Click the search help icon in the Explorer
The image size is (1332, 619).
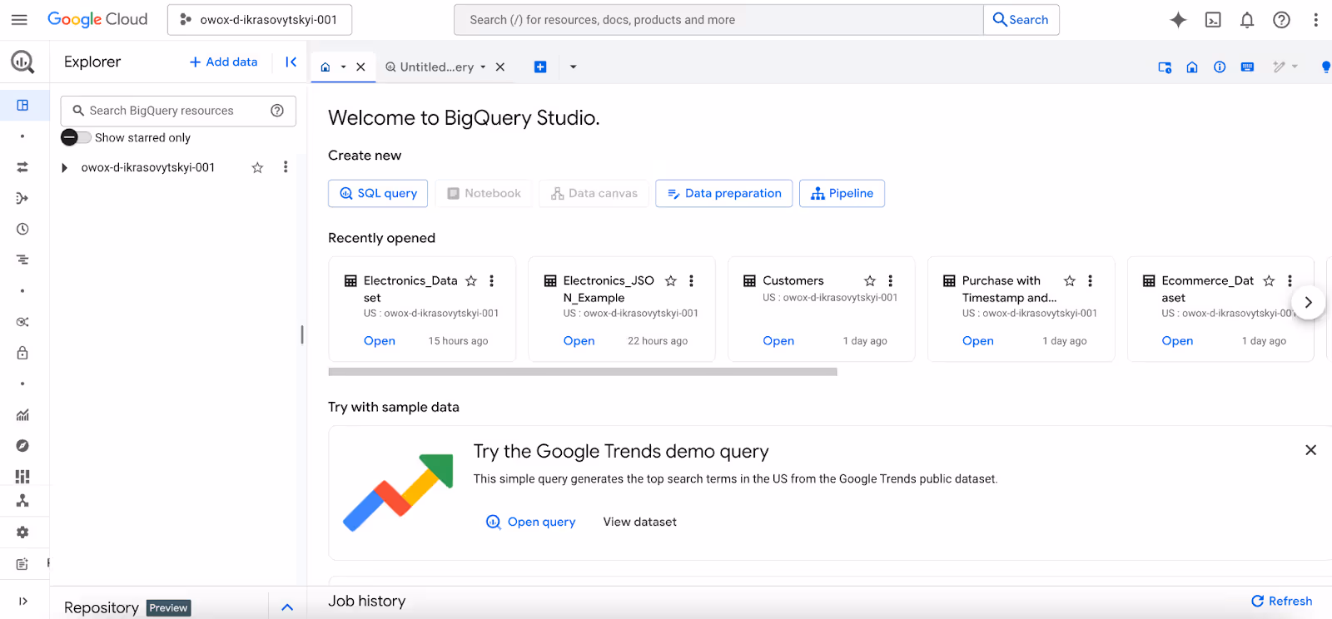pos(277,111)
